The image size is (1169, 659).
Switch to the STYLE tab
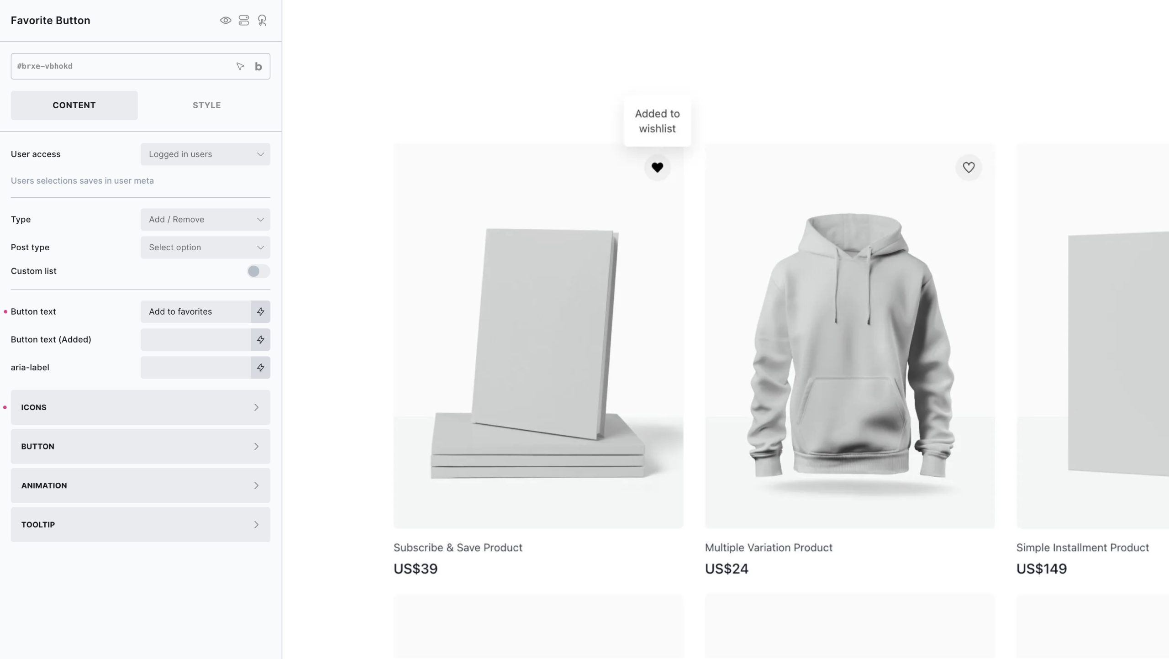click(x=207, y=105)
